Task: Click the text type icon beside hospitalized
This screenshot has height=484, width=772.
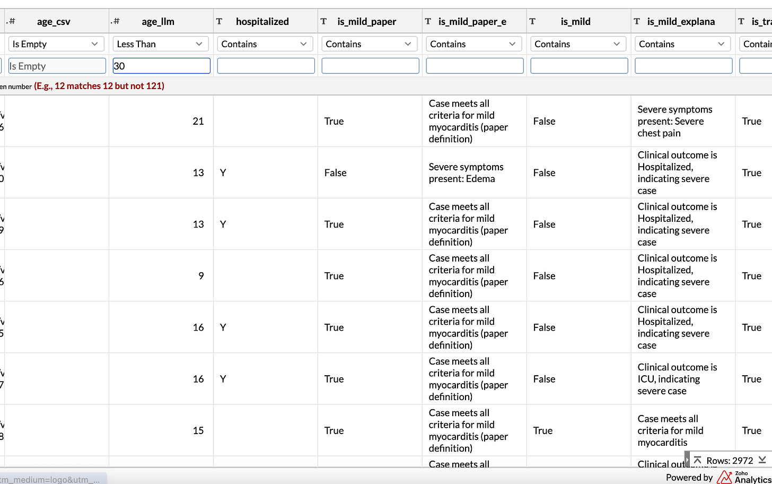Action: (x=219, y=21)
